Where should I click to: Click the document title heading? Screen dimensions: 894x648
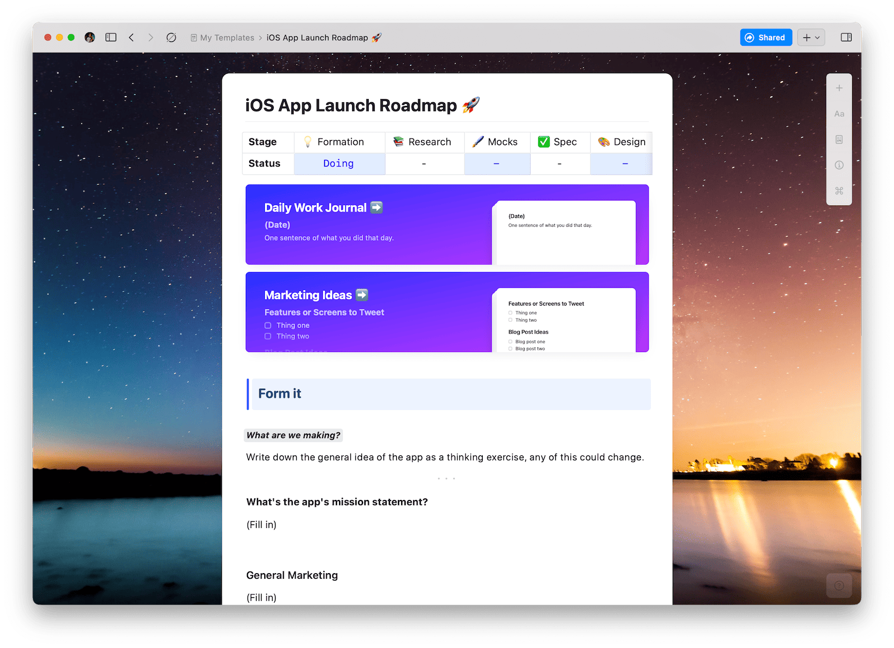363,105
